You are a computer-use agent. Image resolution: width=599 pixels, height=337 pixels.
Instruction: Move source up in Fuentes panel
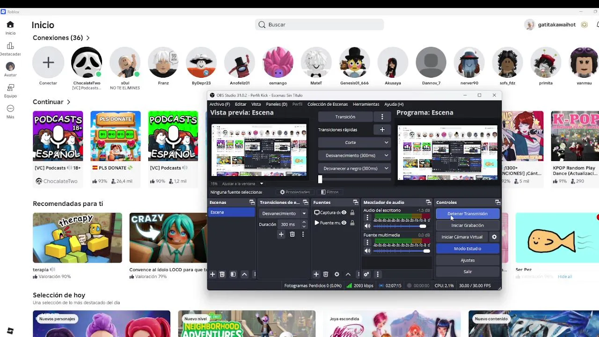tap(348, 274)
